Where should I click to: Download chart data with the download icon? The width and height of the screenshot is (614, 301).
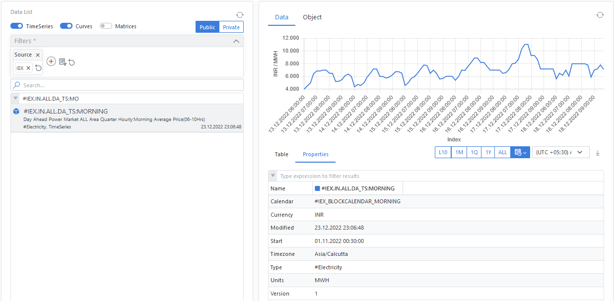[598, 153]
